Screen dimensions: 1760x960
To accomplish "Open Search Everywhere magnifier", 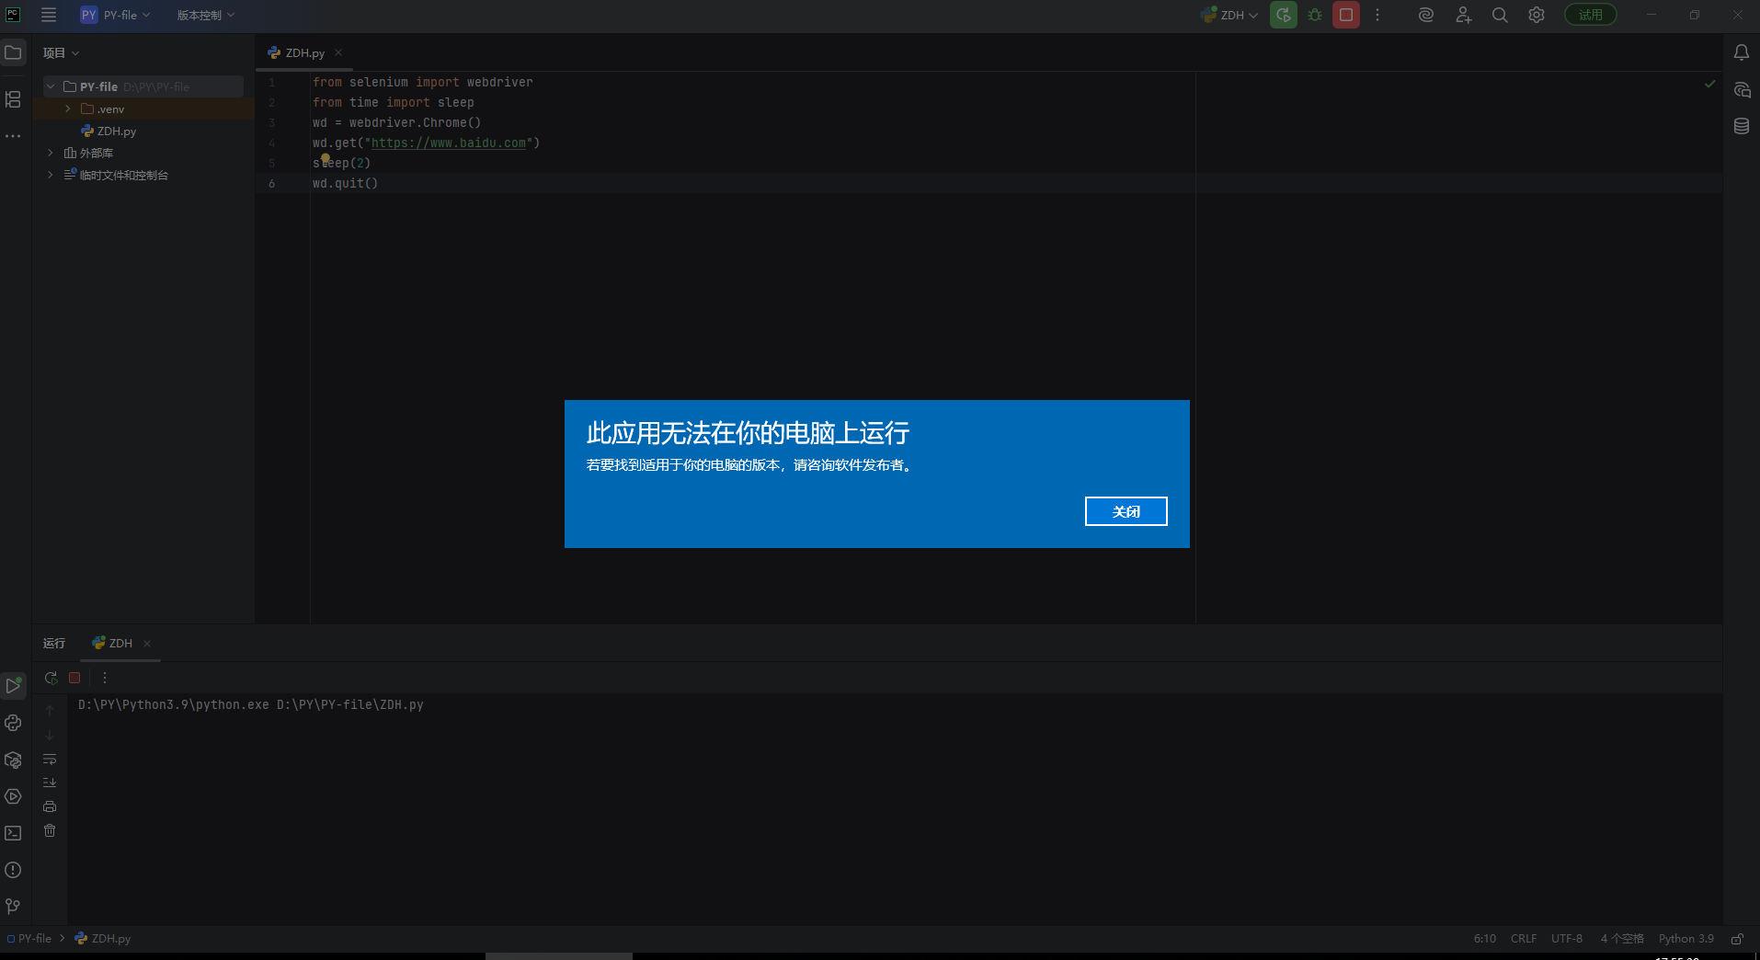I will (x=1500, y=15).
